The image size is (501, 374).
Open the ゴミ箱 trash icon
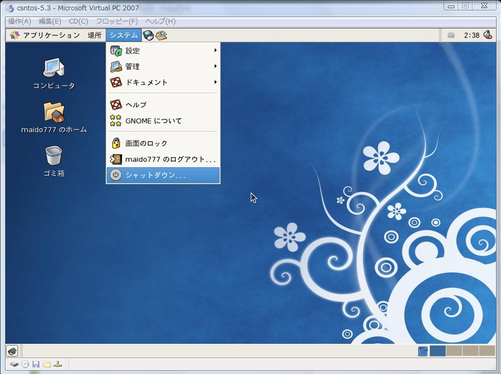(54, 156)
